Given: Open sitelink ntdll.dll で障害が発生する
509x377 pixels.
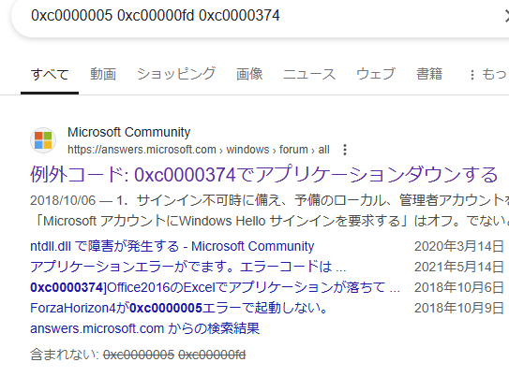Looking at the screenshot, I should coord(172,246).
